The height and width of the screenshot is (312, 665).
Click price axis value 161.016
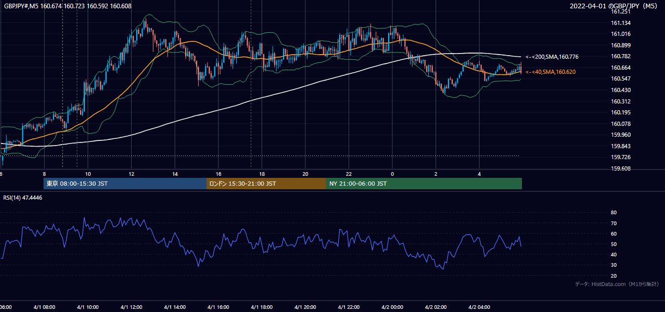pyautogui.click(x=620, y=34)
